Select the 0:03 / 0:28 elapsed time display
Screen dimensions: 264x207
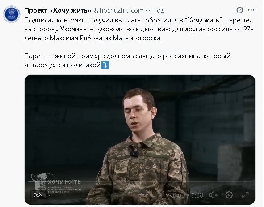click(188, 195)
